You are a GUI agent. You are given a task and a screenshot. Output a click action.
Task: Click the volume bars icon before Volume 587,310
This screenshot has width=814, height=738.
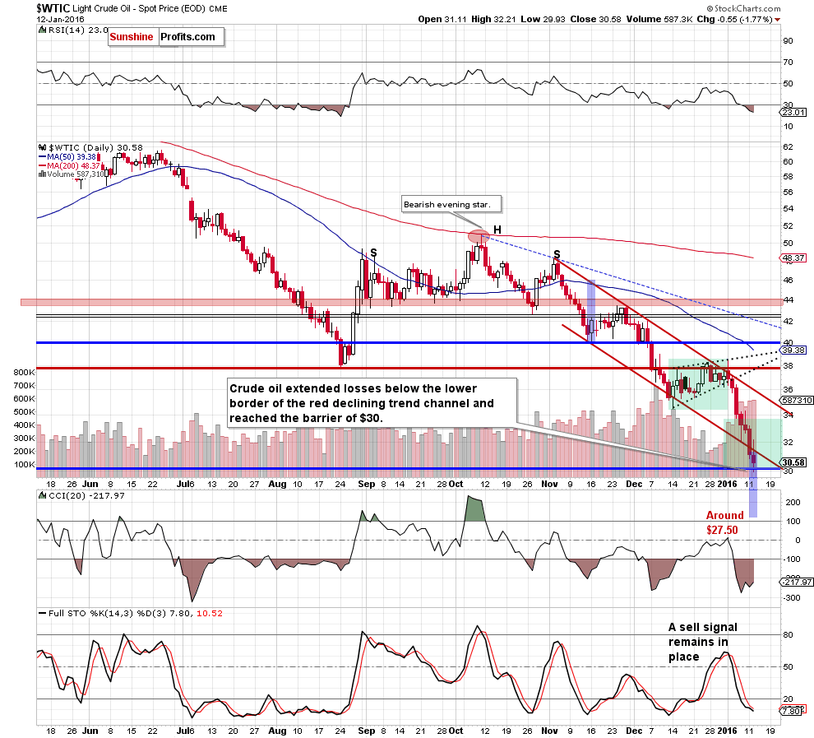(x=42, y=174)
